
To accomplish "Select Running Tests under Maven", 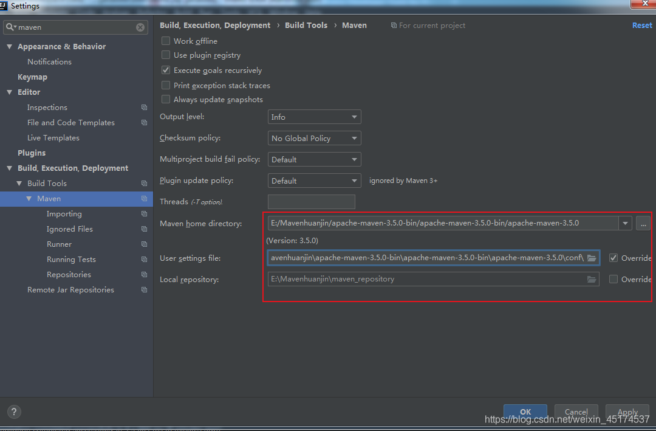I will [71, 260].
